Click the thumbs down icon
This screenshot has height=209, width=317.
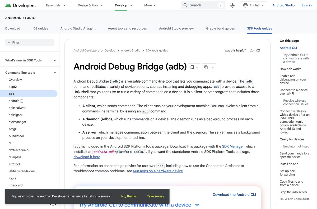pos(258,50)
